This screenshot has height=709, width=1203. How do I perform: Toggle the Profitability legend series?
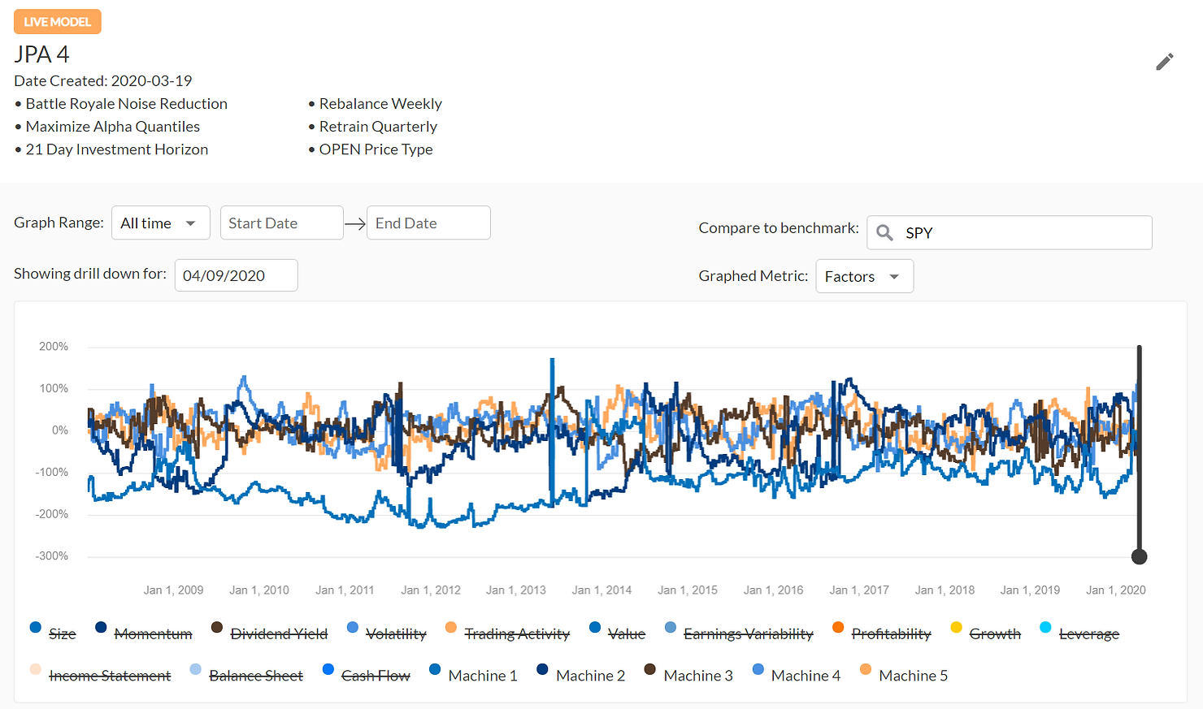pyautogui.click(x=882, y=633)
